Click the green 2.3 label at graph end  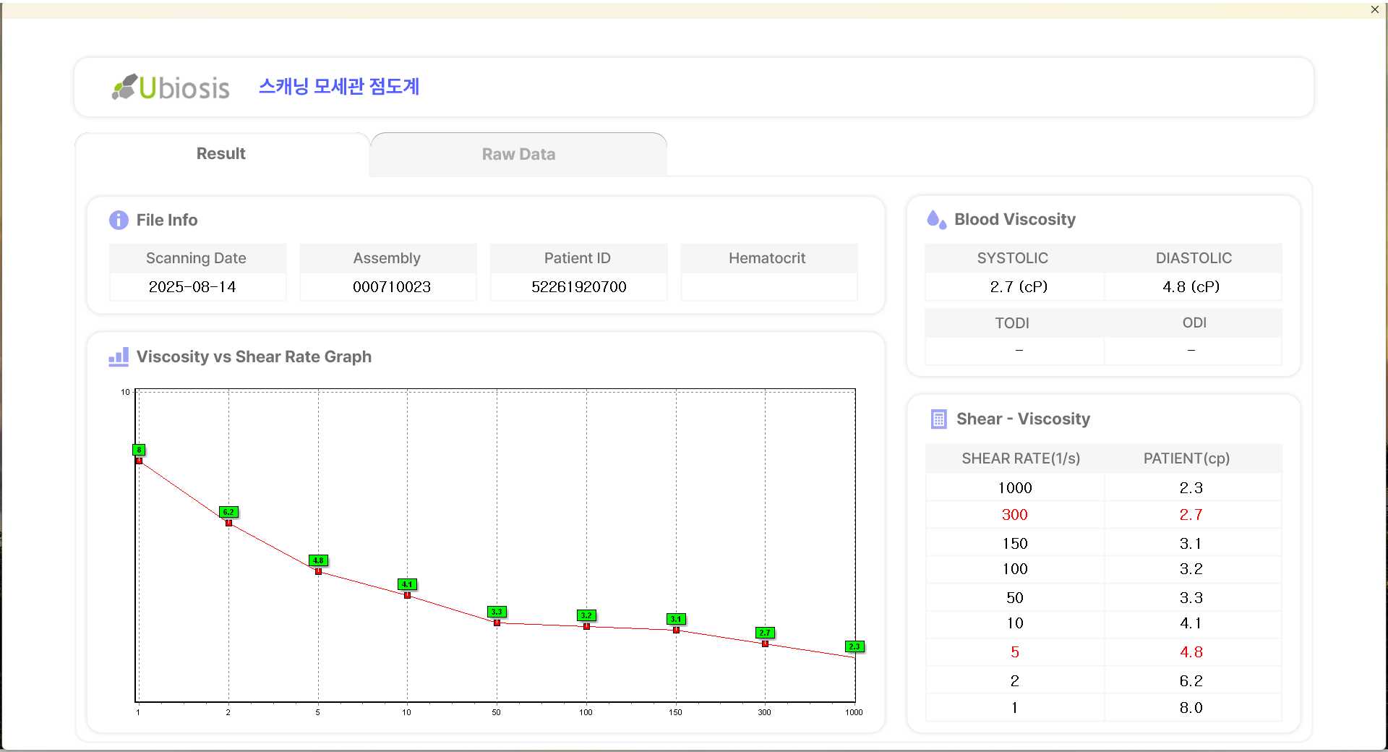click(854, 646)
